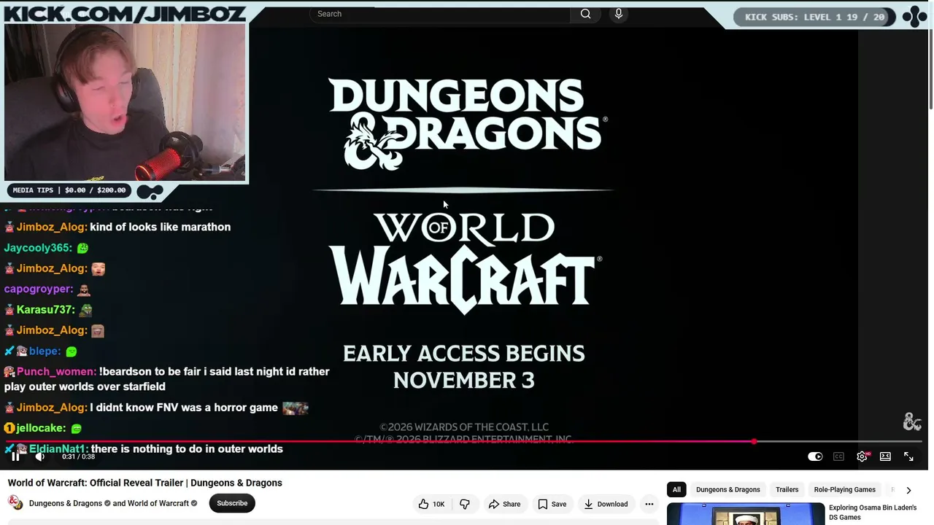The image size is (934, 525).
Task: Switch to theater mode
Action: (x=885, y=456)
